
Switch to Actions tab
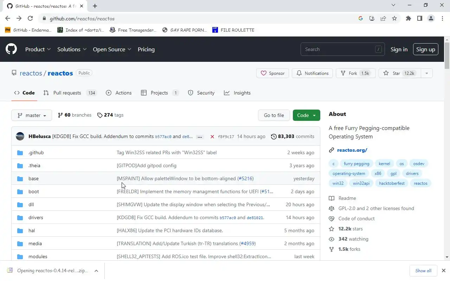tap(119, 93)
